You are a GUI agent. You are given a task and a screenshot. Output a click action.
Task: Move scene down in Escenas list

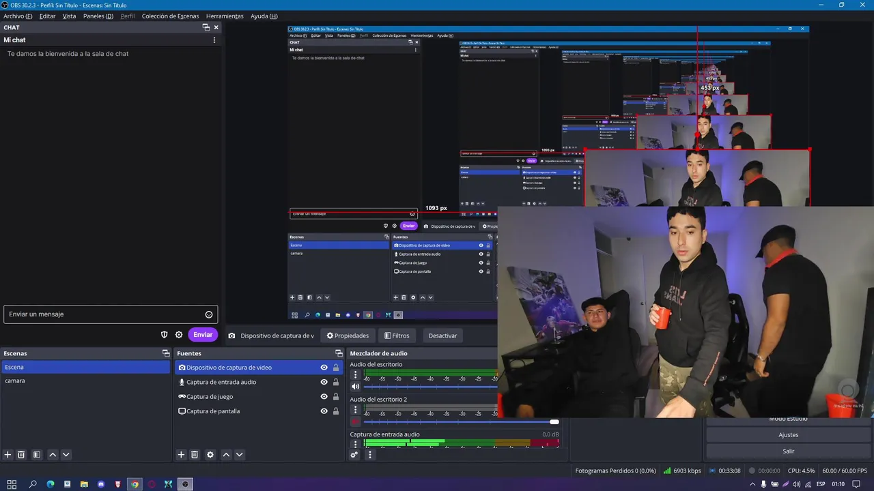[66, 455]
